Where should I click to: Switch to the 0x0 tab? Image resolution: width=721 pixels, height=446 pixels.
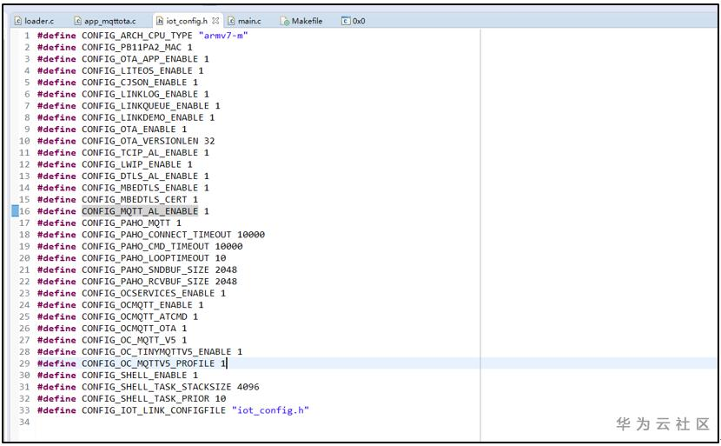(354, 21)
